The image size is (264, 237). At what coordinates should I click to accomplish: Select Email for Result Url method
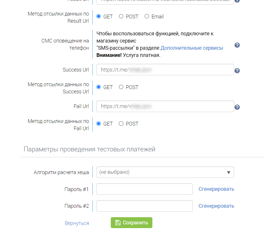tap(147, 16)
